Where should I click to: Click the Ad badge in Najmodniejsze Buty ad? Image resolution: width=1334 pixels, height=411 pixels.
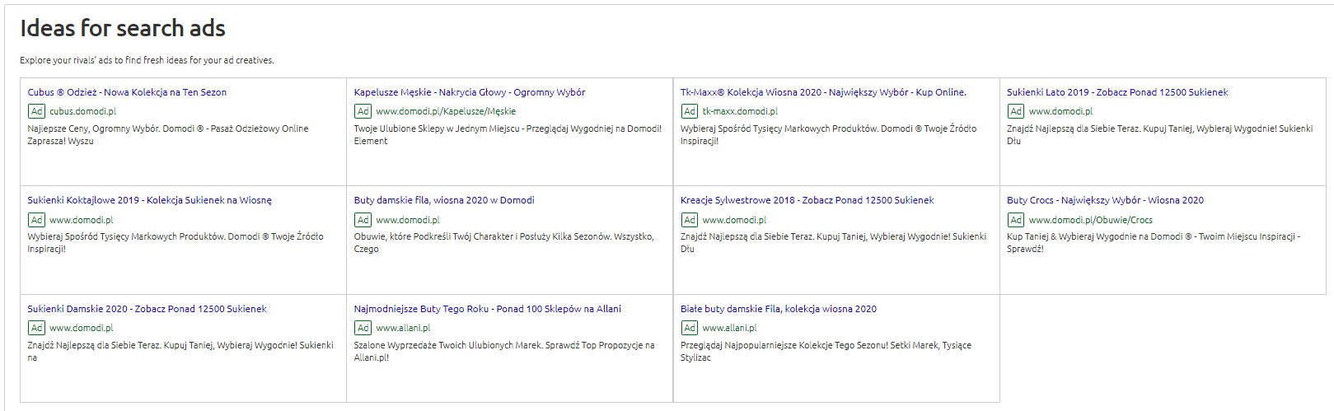pos(363,328)
